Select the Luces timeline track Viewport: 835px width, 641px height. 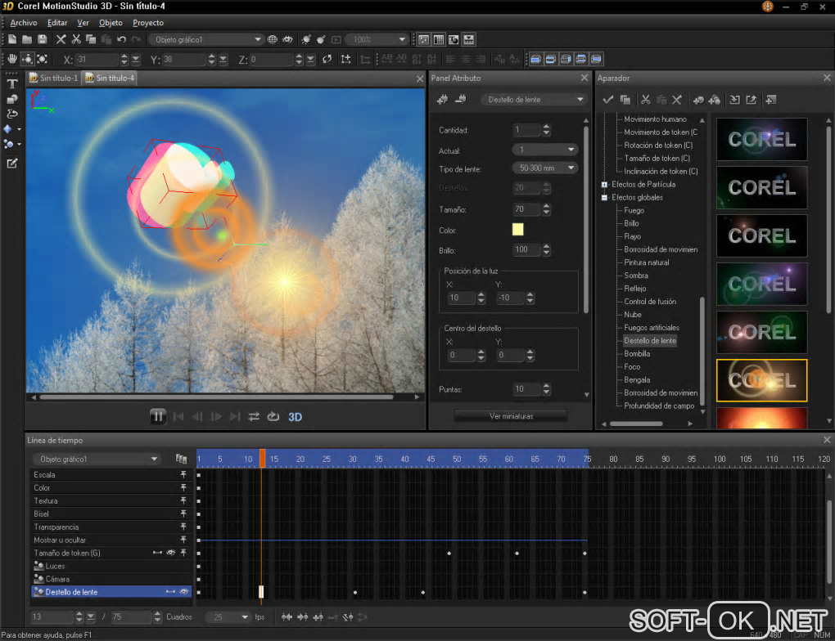click(112, 566)
